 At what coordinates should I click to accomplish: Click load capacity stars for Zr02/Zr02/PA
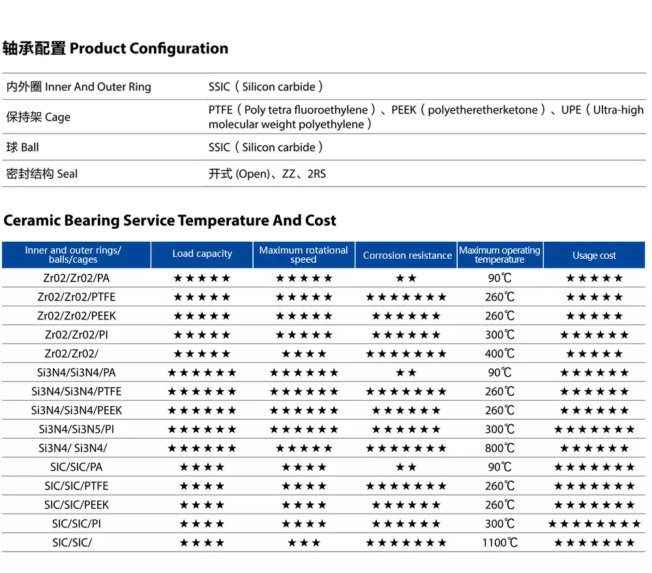tap(202, 278)
